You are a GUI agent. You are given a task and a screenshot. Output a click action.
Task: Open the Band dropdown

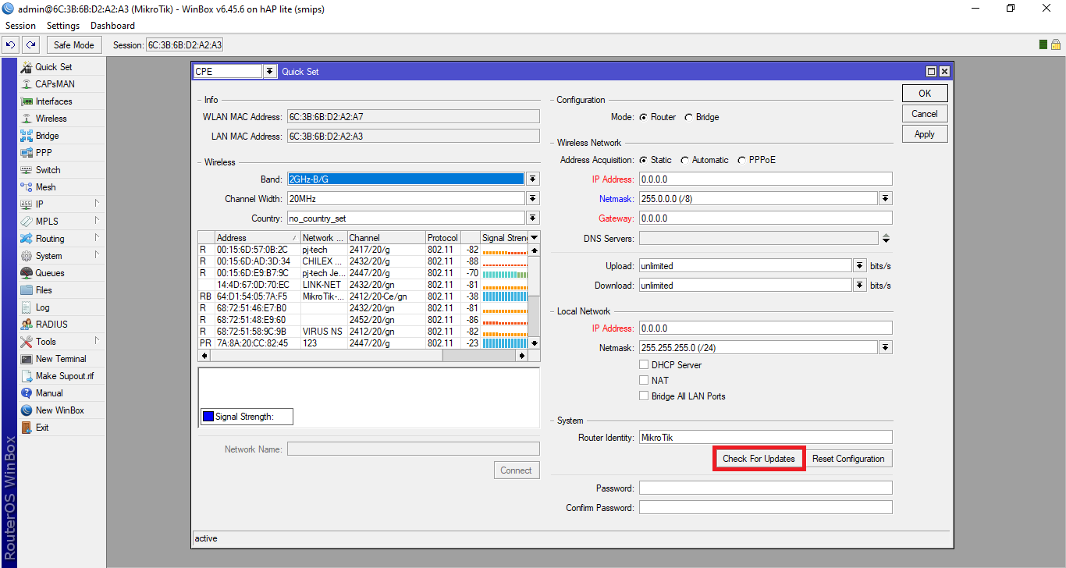[533, 179]
